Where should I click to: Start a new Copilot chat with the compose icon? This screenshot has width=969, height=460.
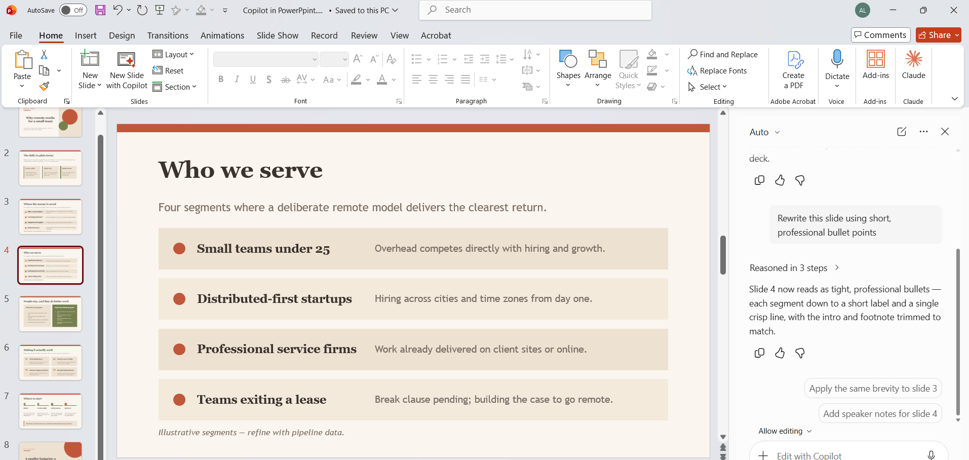click(902, 132)
